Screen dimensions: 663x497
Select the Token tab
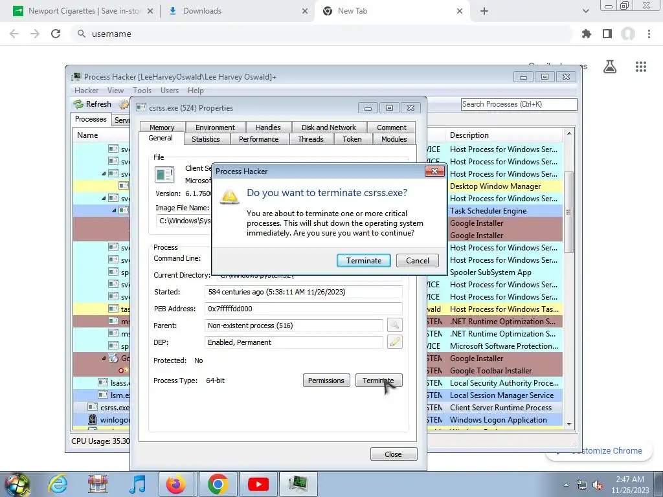pos(352,139)
